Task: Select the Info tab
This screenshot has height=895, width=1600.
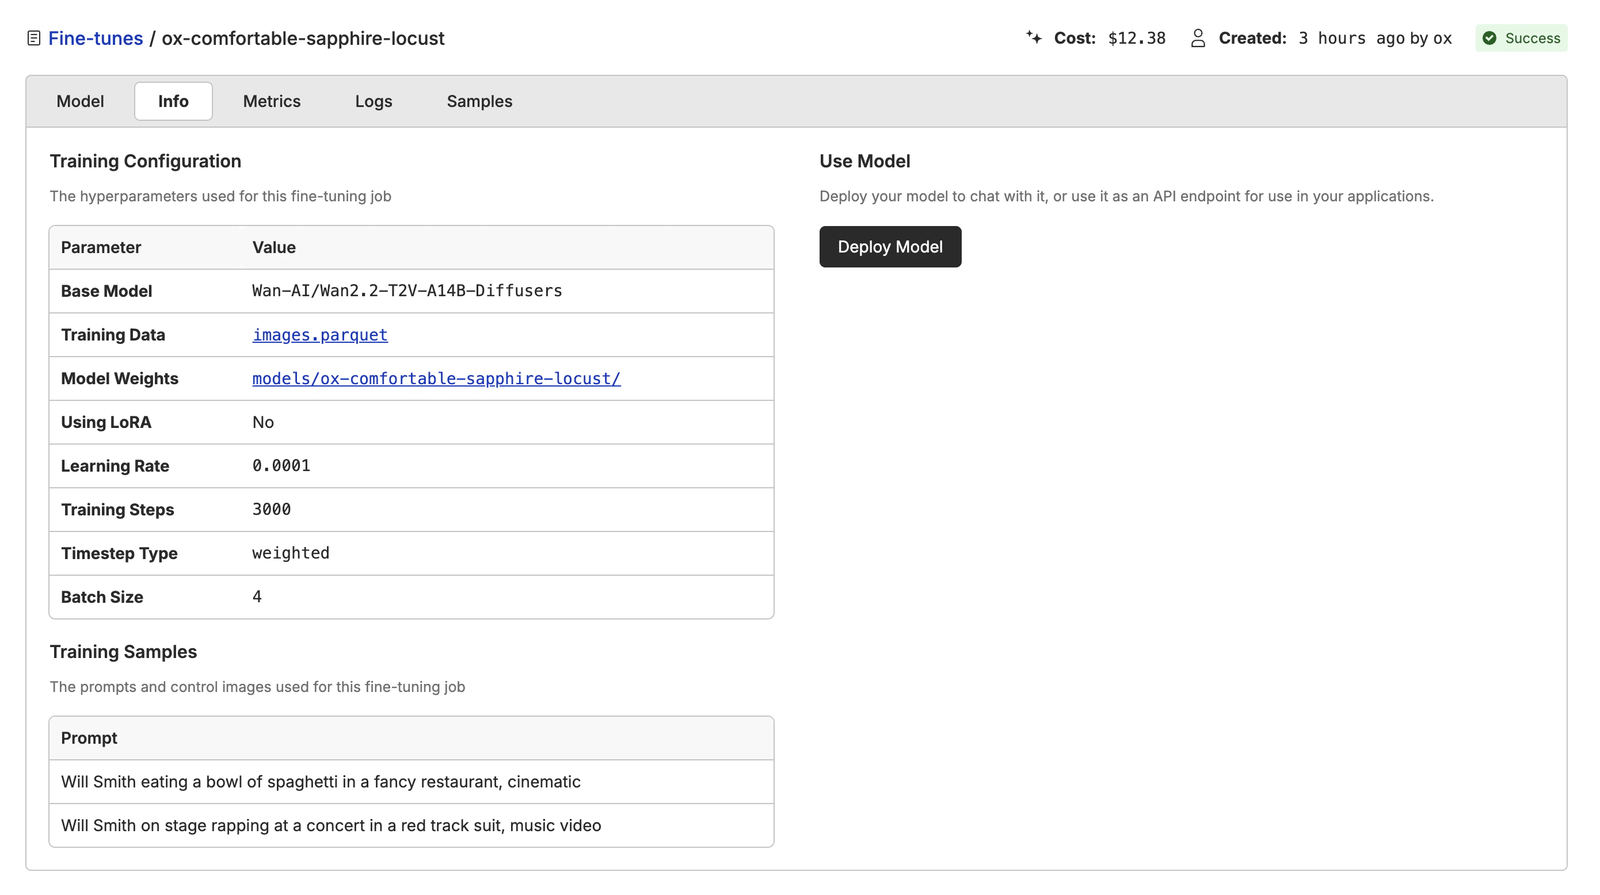Action: tap(173, 101)
